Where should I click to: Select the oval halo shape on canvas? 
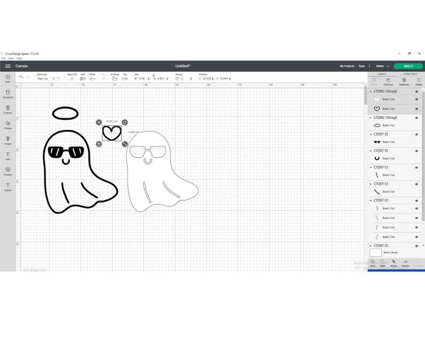click(65, 113)
